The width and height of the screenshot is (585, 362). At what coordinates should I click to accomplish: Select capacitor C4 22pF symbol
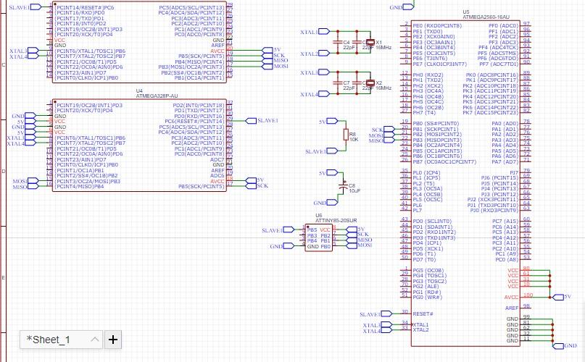[338, 43]
